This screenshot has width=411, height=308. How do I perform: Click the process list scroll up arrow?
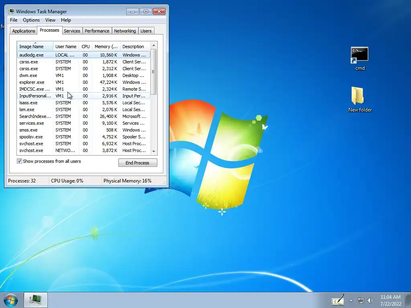[154, 45]
